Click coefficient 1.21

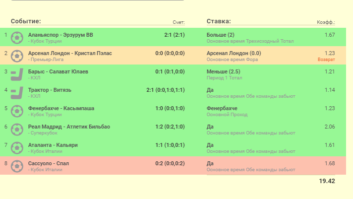(x=330, y=71)
